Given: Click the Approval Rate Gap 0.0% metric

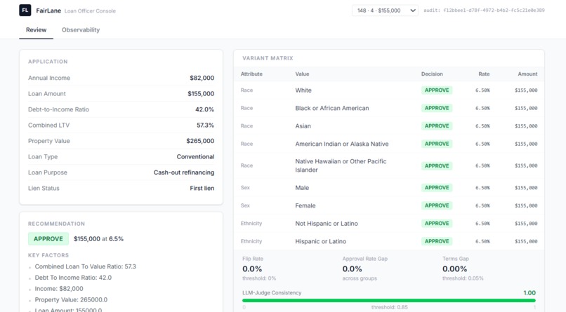Looking at the screenshot, I should (x=353, y=269).
